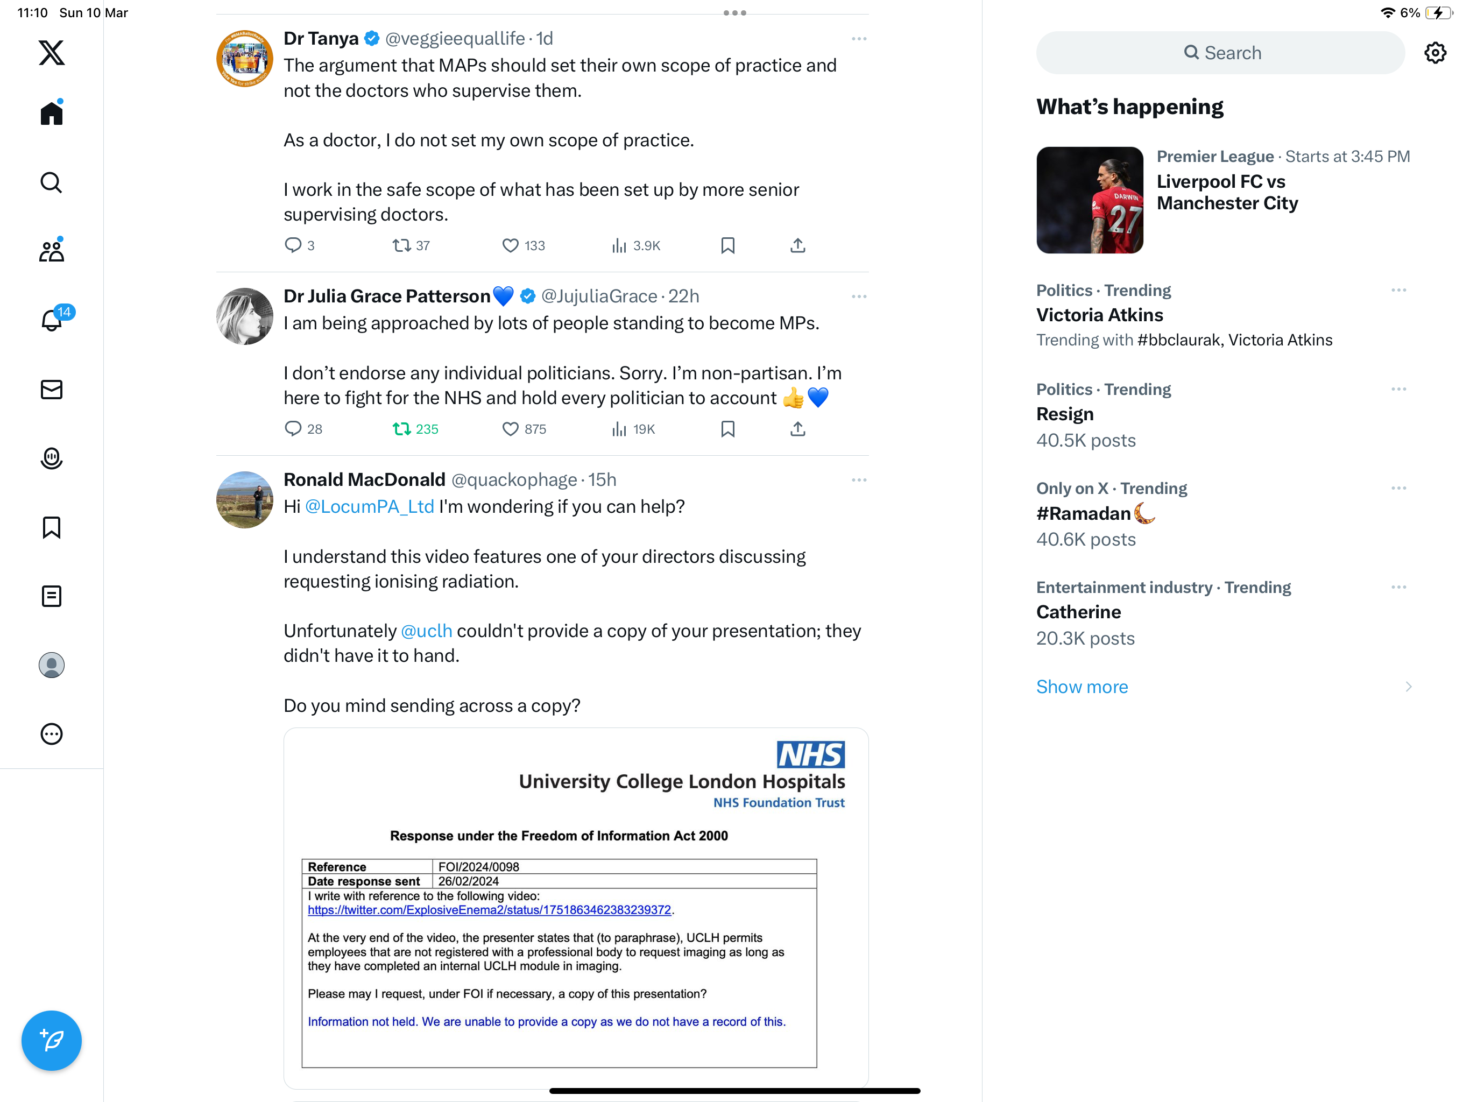Open the @uclh mention link
The image size is (1470, 1102).
pos(427,631)
